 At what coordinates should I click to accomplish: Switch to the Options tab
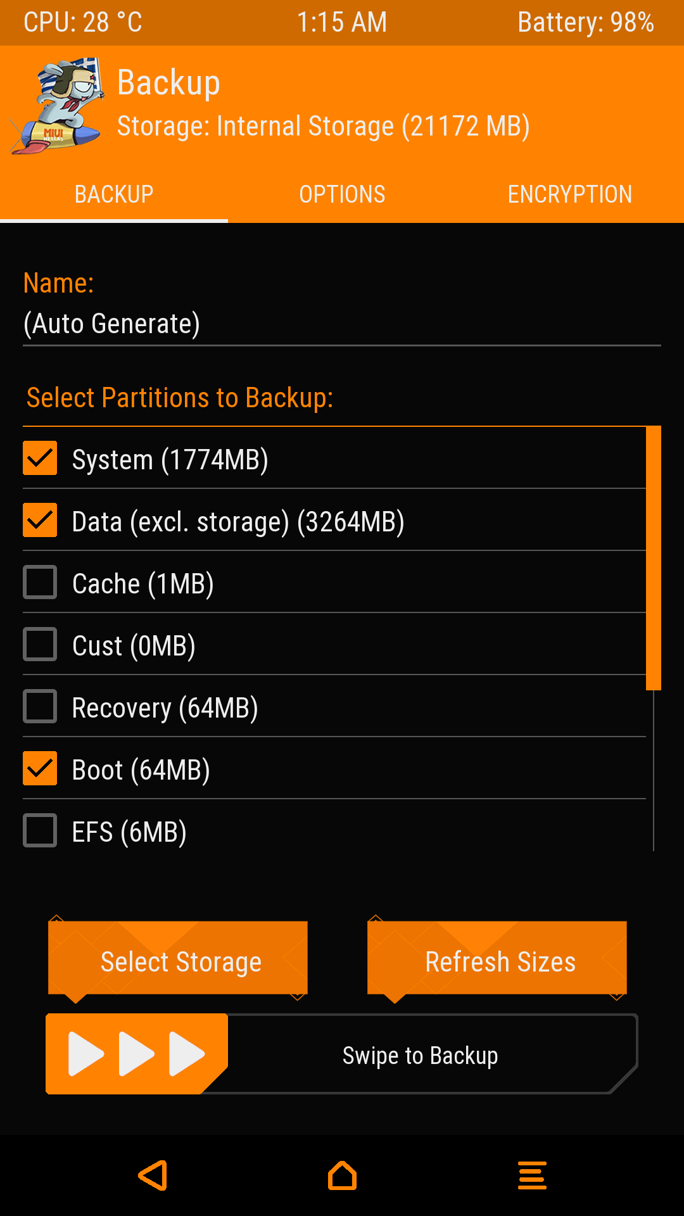[x=342, y=194]
